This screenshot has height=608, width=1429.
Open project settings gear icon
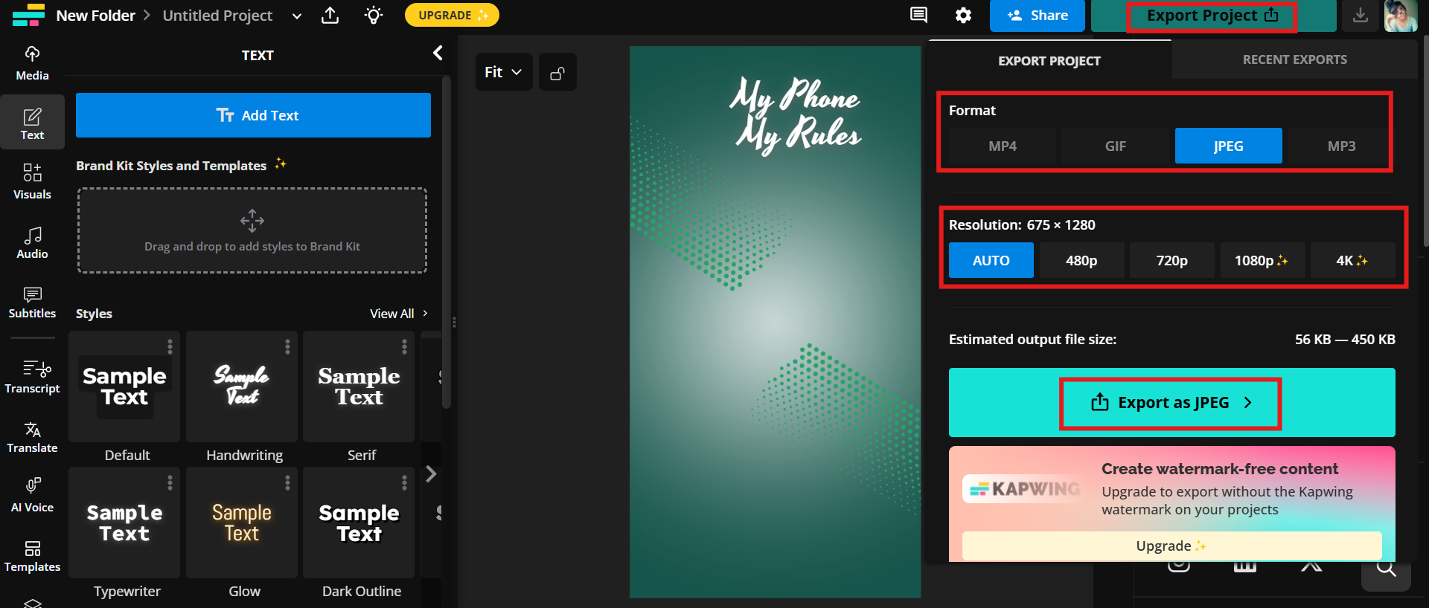tap(963, 15)
